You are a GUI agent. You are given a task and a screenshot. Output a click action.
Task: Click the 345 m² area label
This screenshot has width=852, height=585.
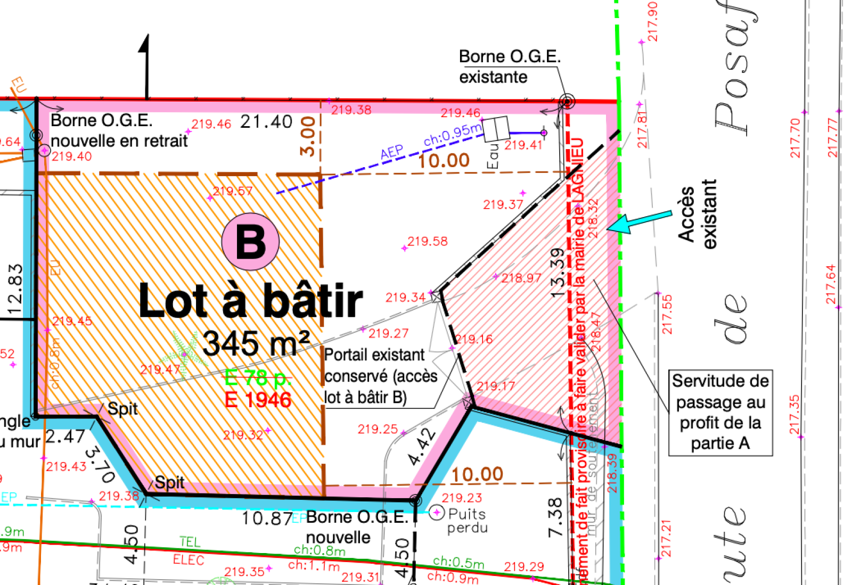click(x=256, y=343)
